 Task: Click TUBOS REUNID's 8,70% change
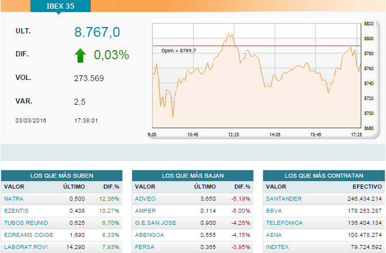[x=111, y=223]
